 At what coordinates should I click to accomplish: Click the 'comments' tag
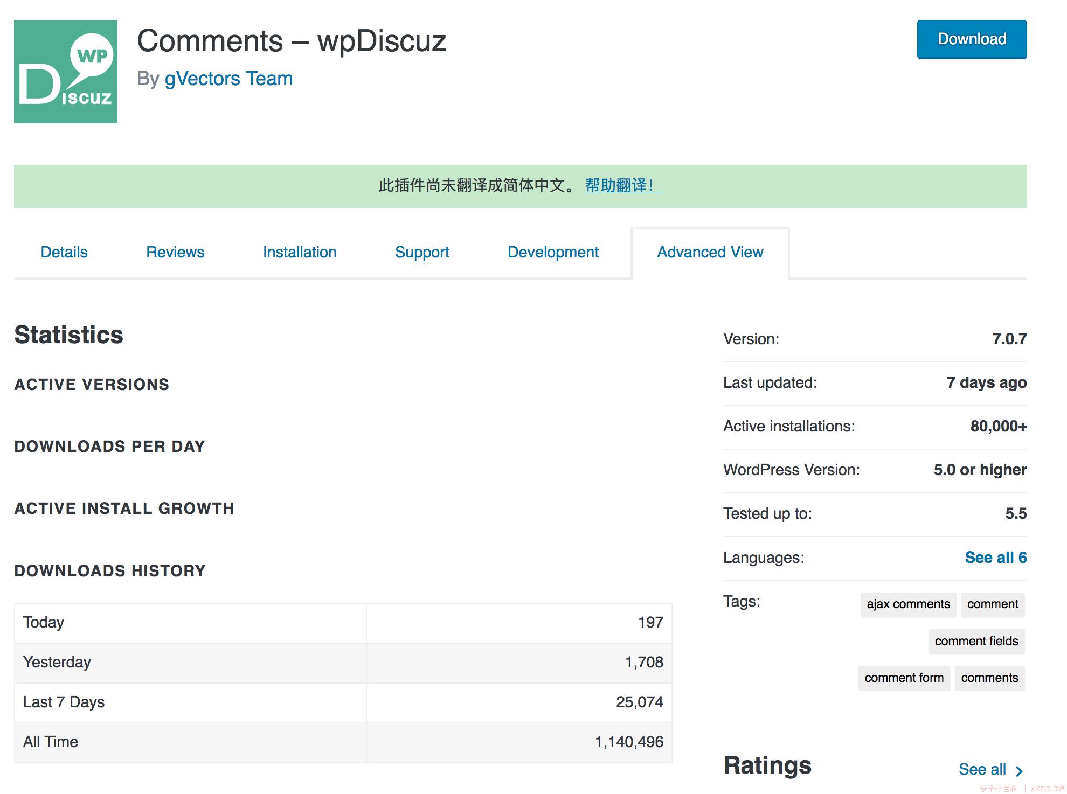point(989,678)
